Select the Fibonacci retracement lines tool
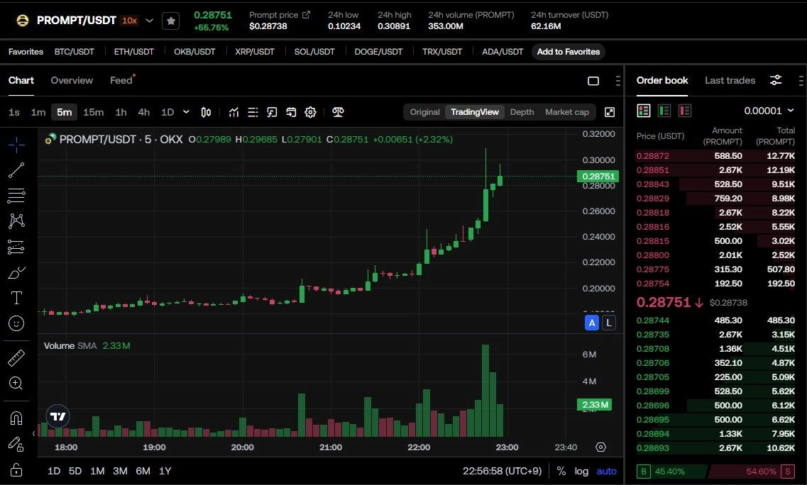 click(x=16, y=196)
